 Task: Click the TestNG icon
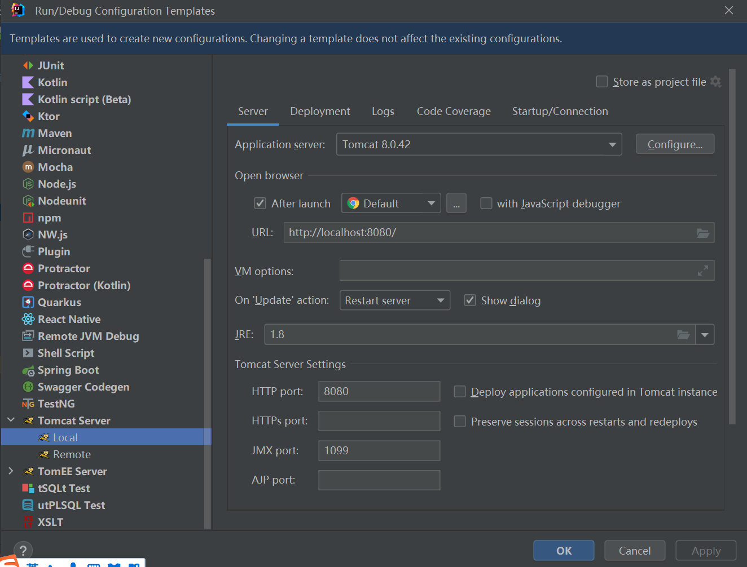click(28, 404)
